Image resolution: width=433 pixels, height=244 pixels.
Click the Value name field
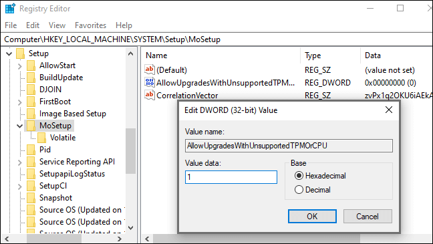tap(289, 146)
